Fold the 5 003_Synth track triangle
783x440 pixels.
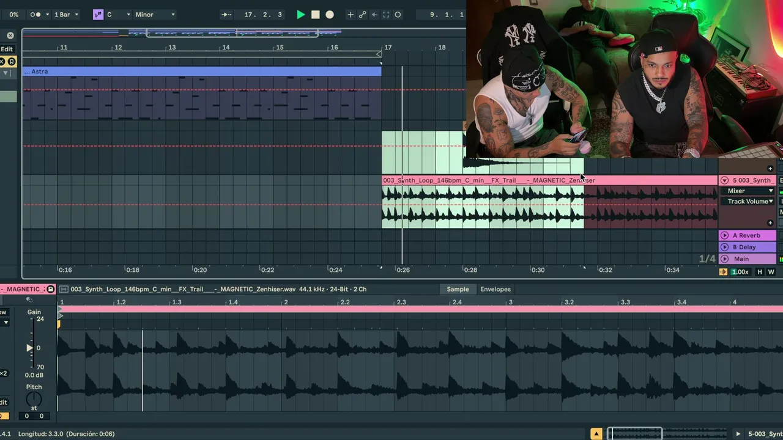click(x=724, y=180)
